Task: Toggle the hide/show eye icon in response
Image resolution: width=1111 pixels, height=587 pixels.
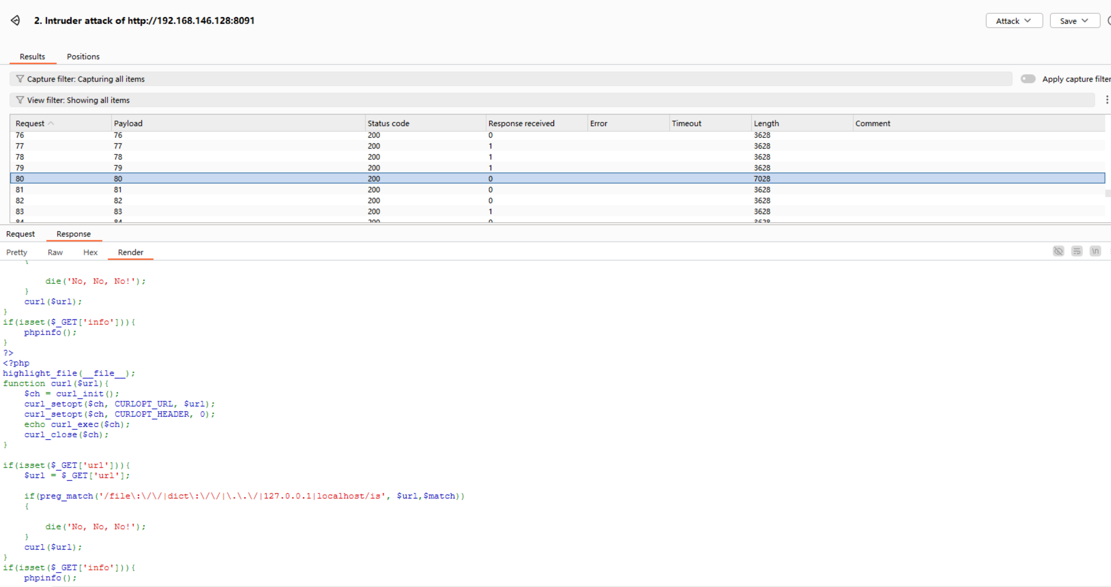Action: point(1058,251)
